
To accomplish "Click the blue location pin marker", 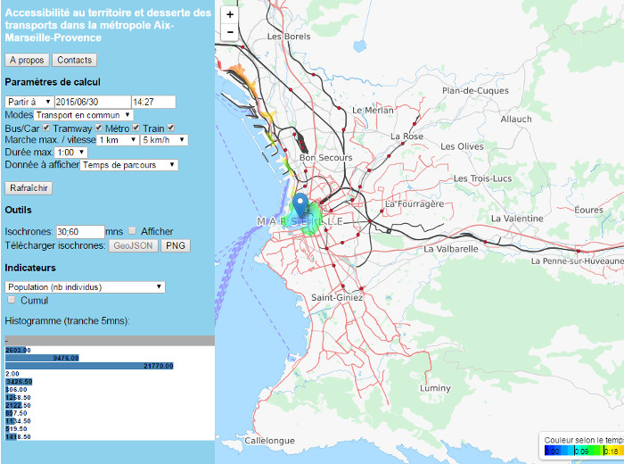I will 300,205.
